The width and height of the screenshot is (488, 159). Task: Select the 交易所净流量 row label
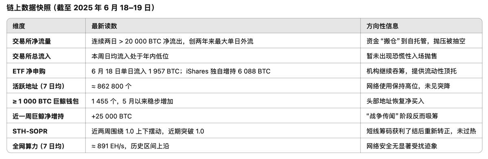32,41
